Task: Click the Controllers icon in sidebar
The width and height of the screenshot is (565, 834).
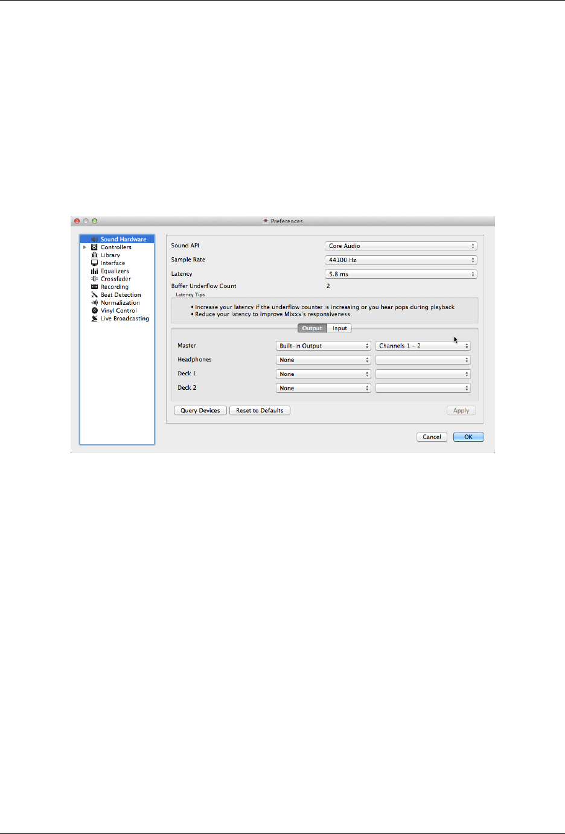Action: pyautogui.click(x=94, y=247)
